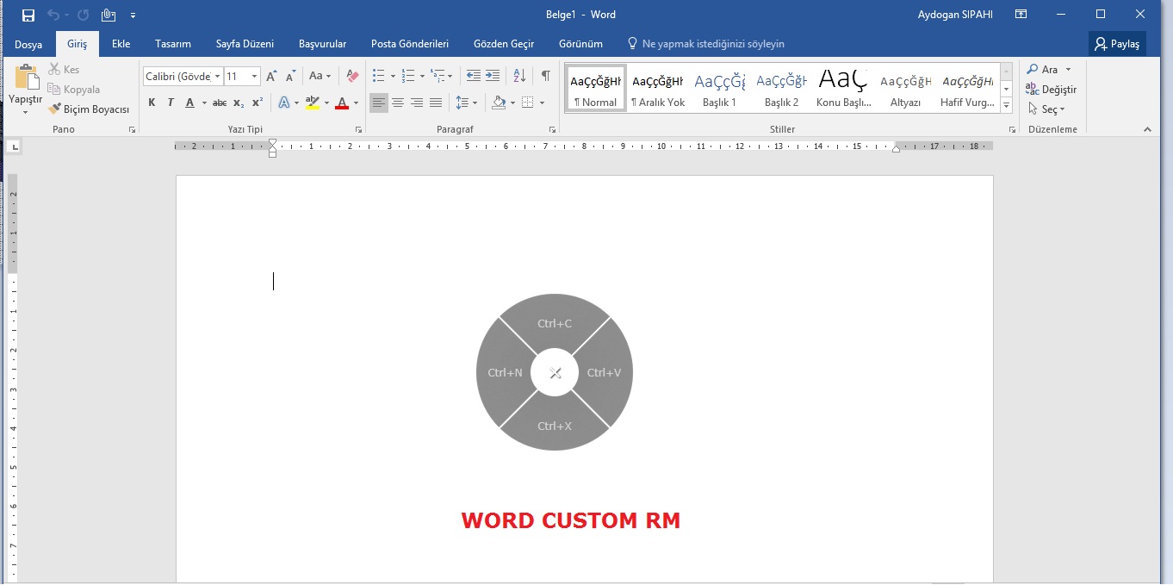Apply the Aralık Yok style
Viewport: 1173px width, 585px height.
coord(658,88)
